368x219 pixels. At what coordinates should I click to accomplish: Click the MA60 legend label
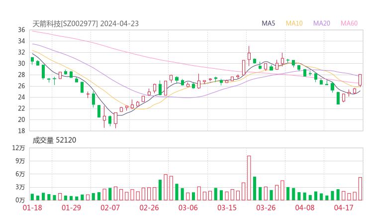[349, 23]
